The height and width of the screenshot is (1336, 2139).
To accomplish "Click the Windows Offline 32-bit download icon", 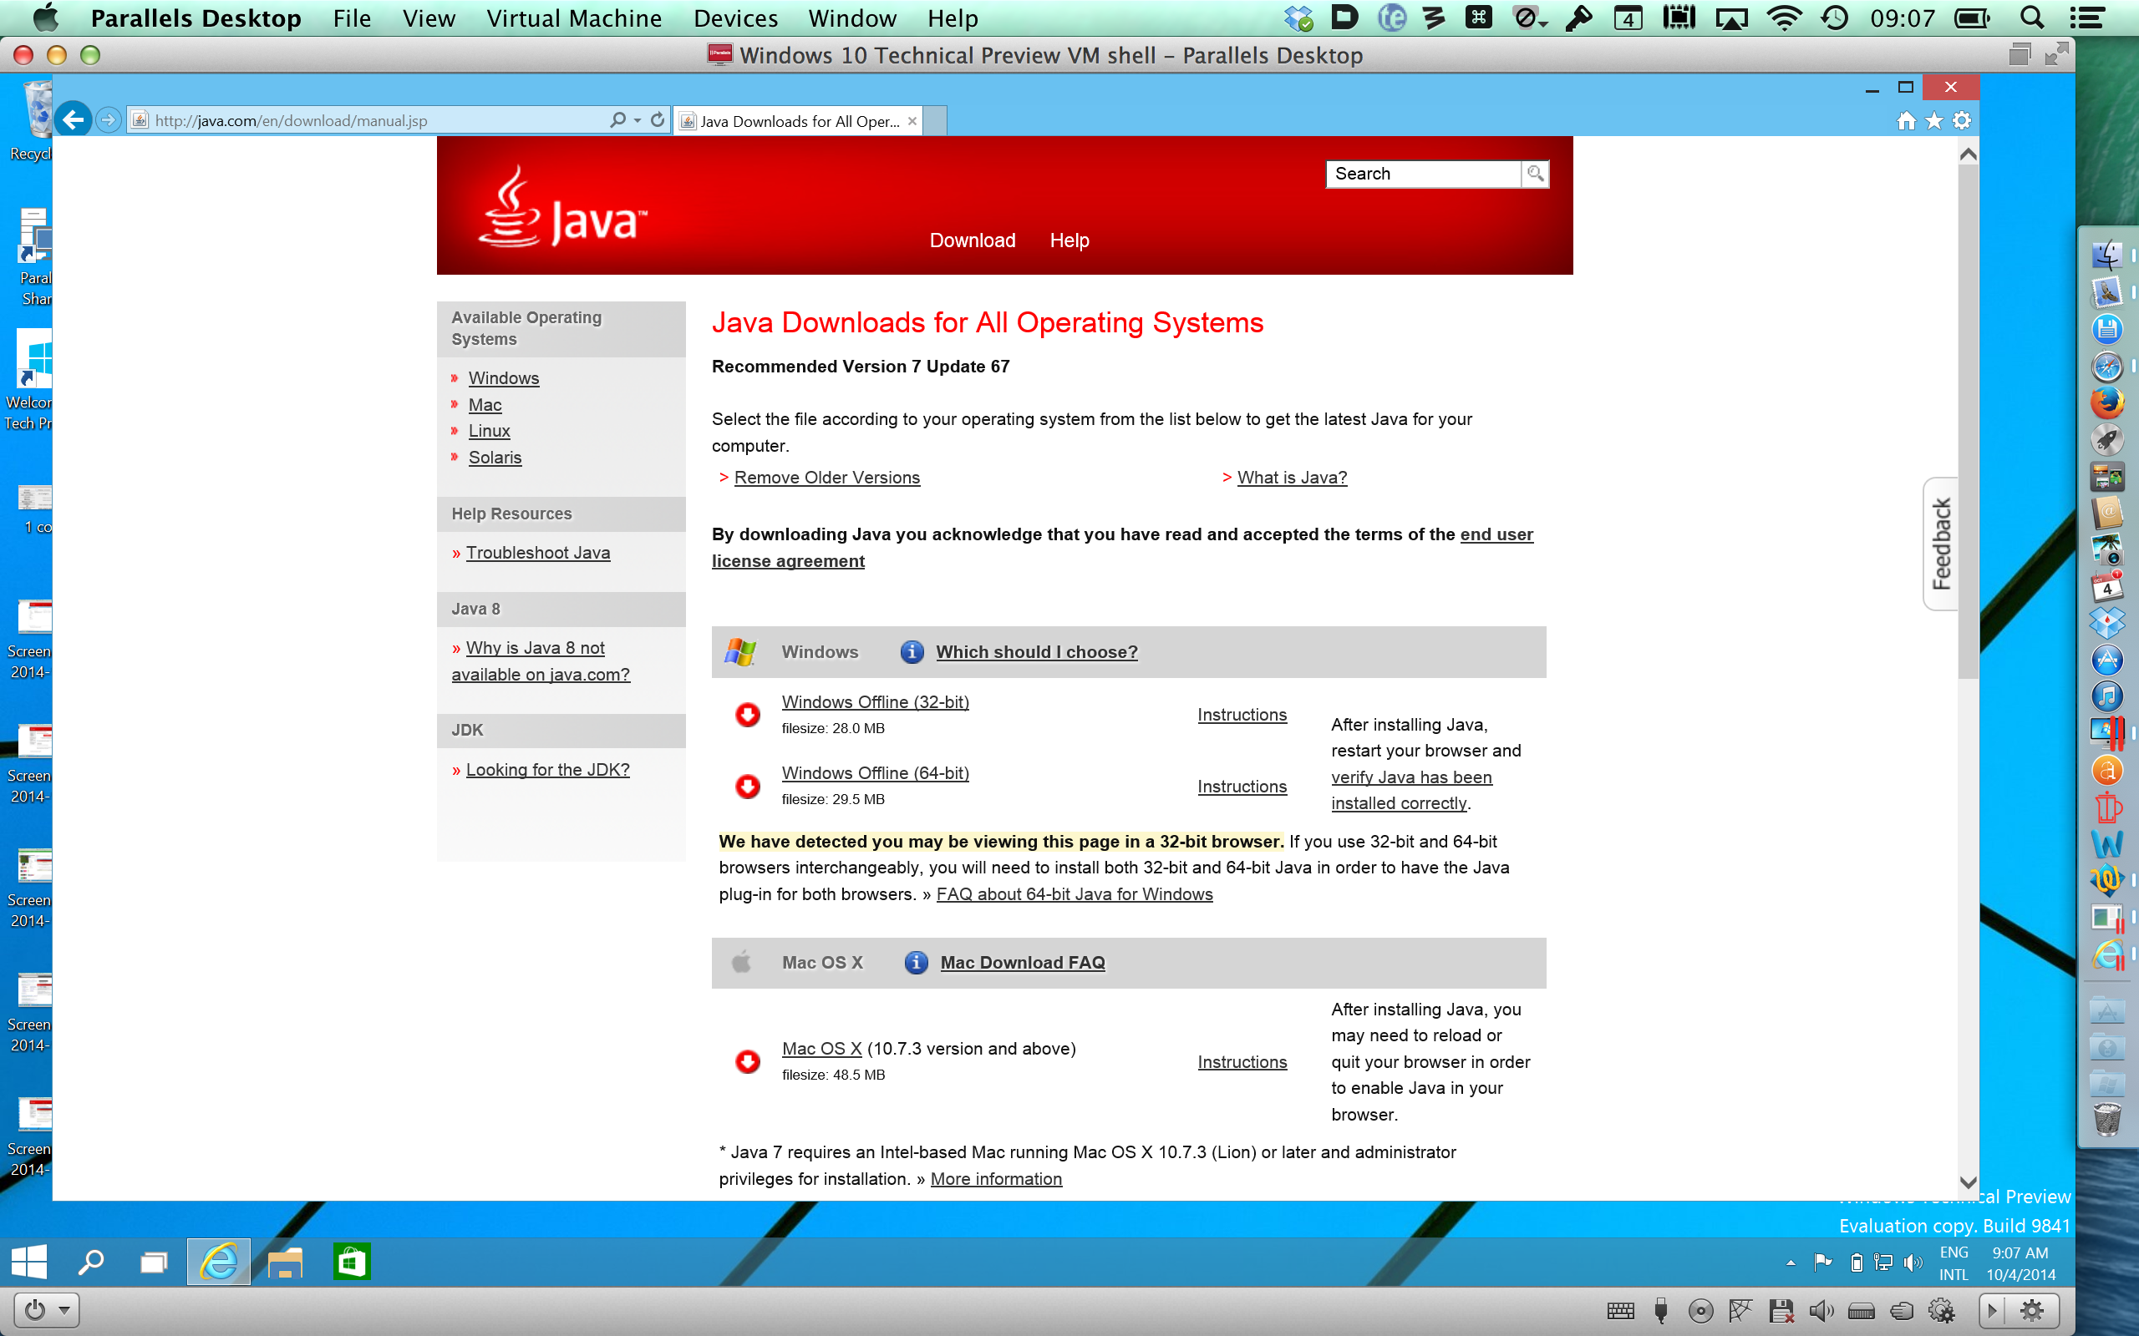I will 748,714.
